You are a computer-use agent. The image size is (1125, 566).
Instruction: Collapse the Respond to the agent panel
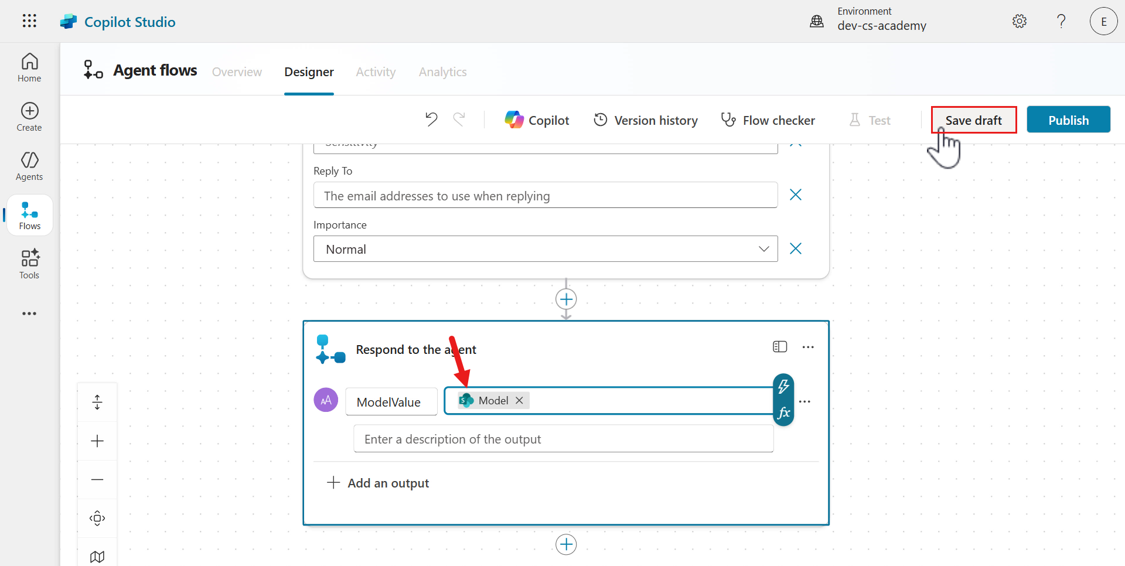[x=779, y=347]
